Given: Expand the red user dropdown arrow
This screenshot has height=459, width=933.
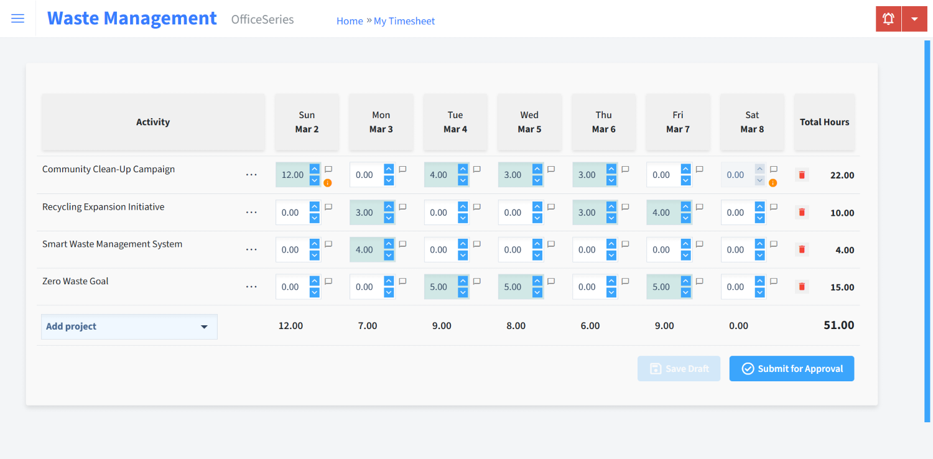Looking at the screenshot, I should (914, 19).
